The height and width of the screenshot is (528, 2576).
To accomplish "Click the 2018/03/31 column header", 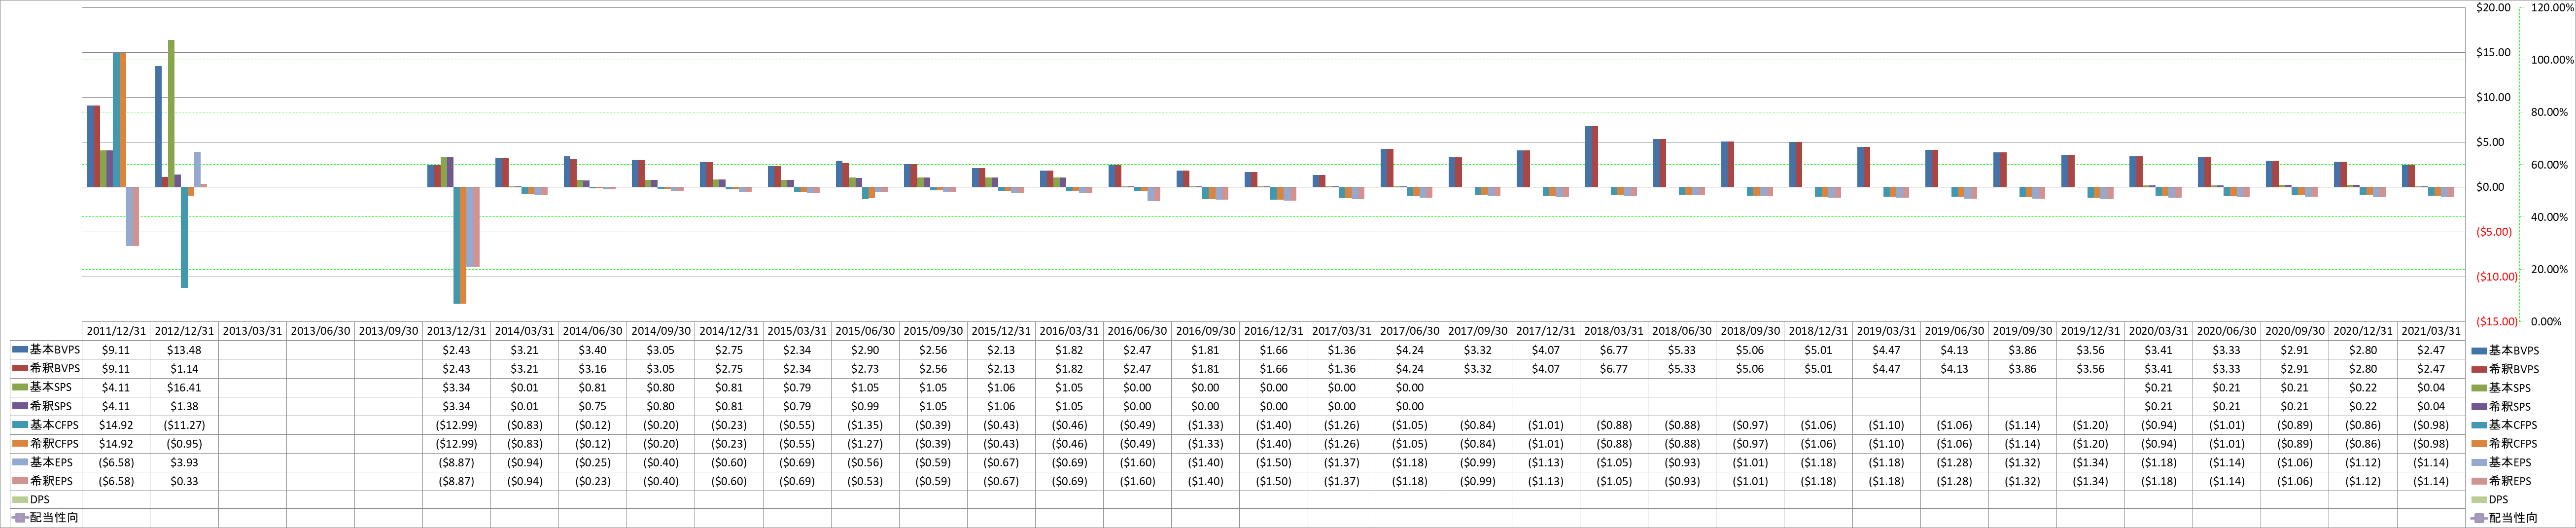I will pos(1614,331).
